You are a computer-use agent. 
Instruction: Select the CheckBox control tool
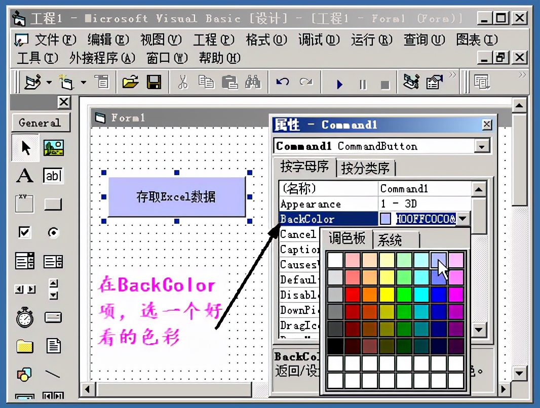[x=25, y=232]
